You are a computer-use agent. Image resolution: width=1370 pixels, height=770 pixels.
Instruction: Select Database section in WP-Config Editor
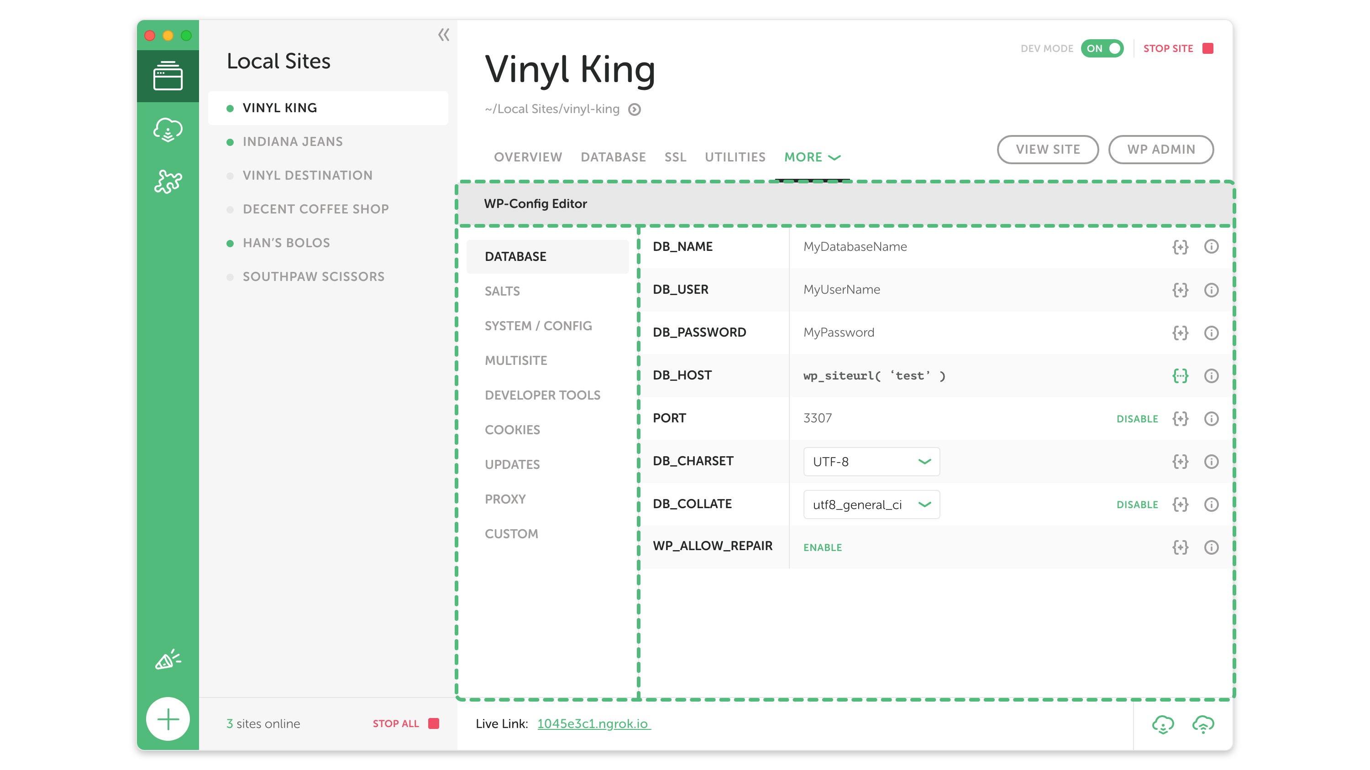(547, 257)
